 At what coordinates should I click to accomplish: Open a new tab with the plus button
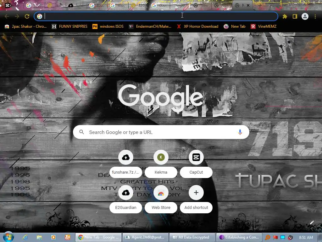point(259,5)
